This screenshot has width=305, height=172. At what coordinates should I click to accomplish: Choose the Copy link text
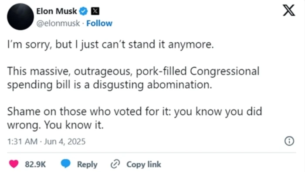(x=144, y=165)
